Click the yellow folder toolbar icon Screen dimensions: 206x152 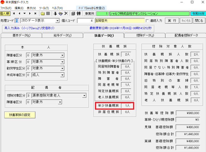click(43, 14)
